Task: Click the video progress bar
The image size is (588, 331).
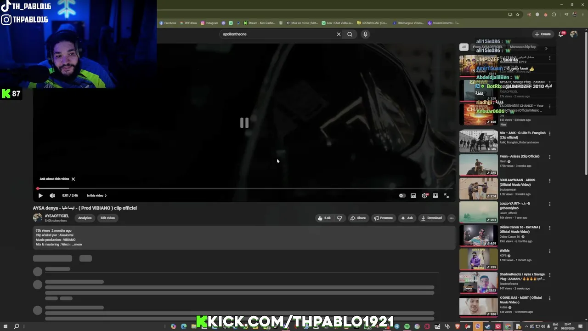Action: (x=244, y=188)
